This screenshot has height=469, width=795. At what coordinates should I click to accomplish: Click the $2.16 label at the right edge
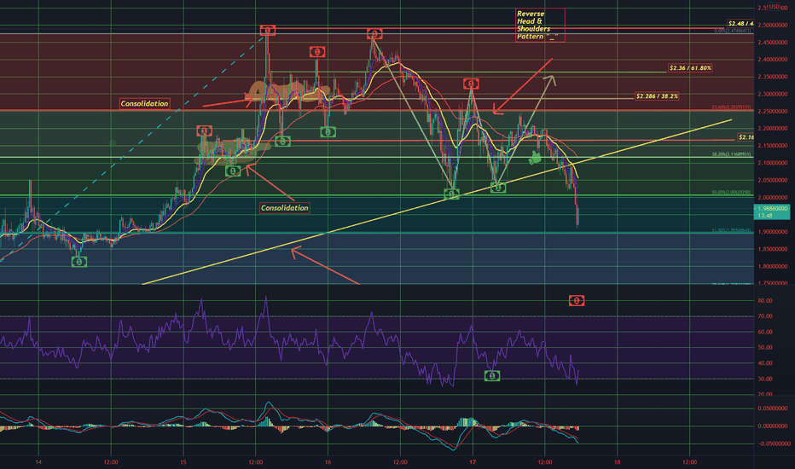[746, 137]
